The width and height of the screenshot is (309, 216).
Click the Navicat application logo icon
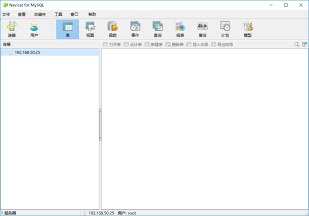[6, 5]
